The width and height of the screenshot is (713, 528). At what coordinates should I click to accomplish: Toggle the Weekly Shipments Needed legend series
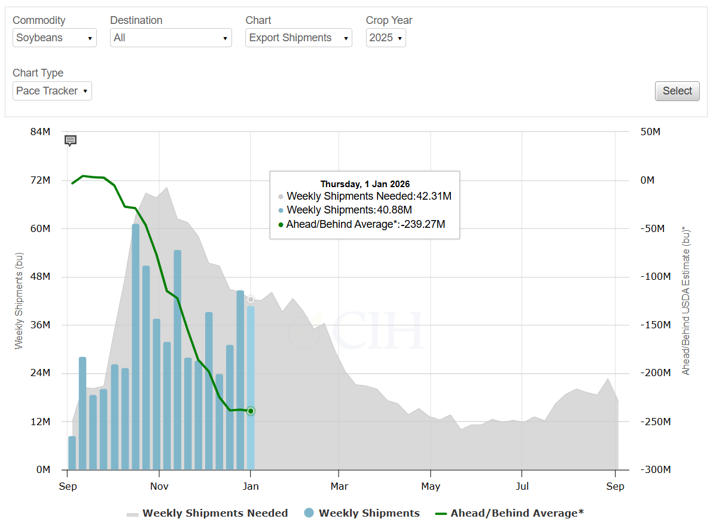[x=208, y=513]
